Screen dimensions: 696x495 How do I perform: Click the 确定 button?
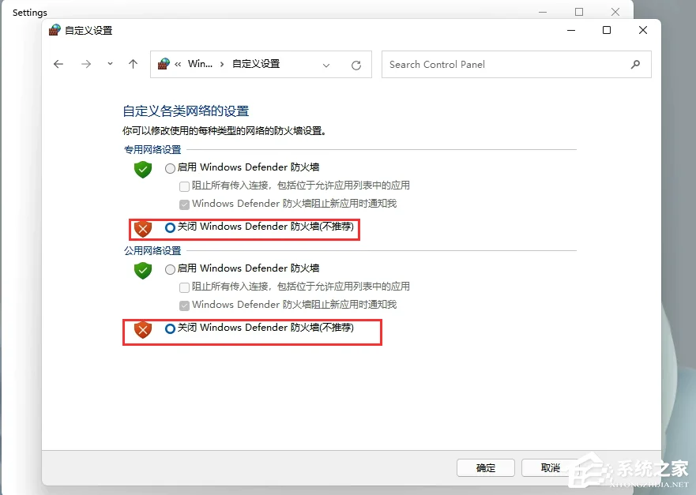tap(486, 467)
